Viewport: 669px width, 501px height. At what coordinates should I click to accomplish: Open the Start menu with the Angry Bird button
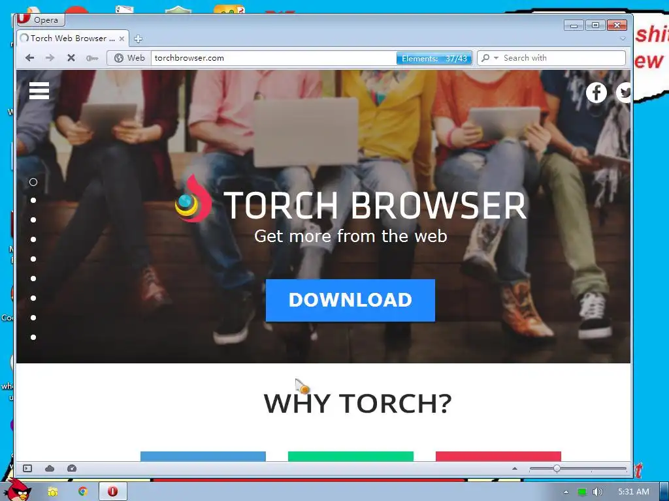click(17, 490)
